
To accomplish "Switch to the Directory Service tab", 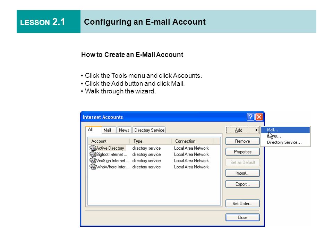I will point(149,130).
